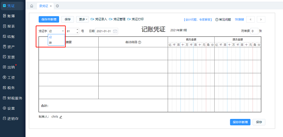The image size is (283, 137).
Task: Increase voucher number with up arrow
Action: 77,30
